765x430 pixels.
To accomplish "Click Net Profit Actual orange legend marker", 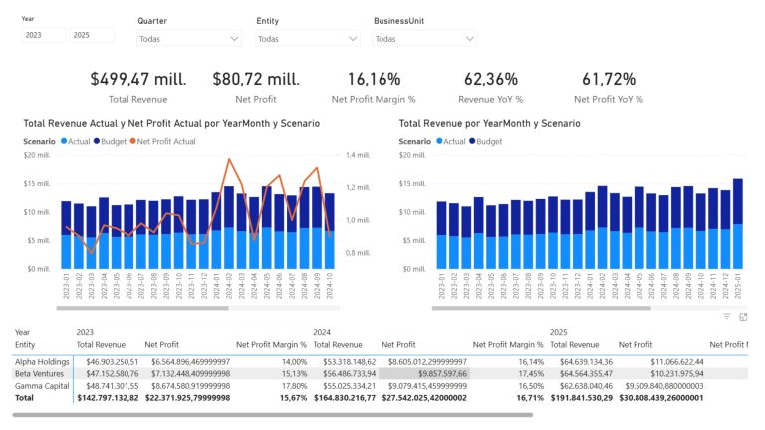I will [x=132, y=142].
